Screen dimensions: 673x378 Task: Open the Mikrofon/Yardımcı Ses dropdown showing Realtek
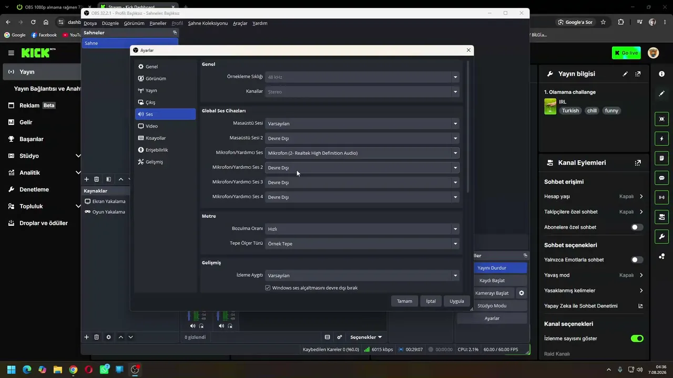coord(362,153)
